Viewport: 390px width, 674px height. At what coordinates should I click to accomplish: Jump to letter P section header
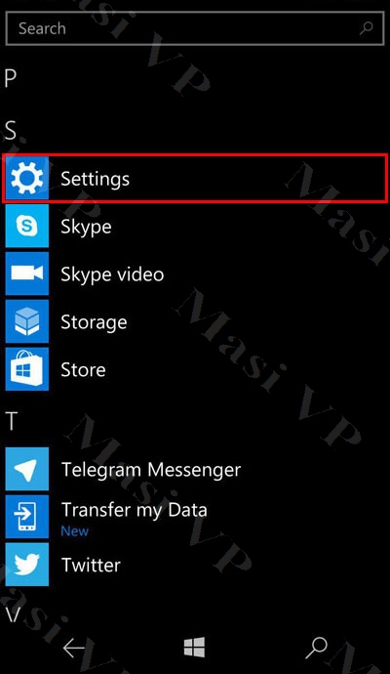pyautogui.click(x=11, y=78)
